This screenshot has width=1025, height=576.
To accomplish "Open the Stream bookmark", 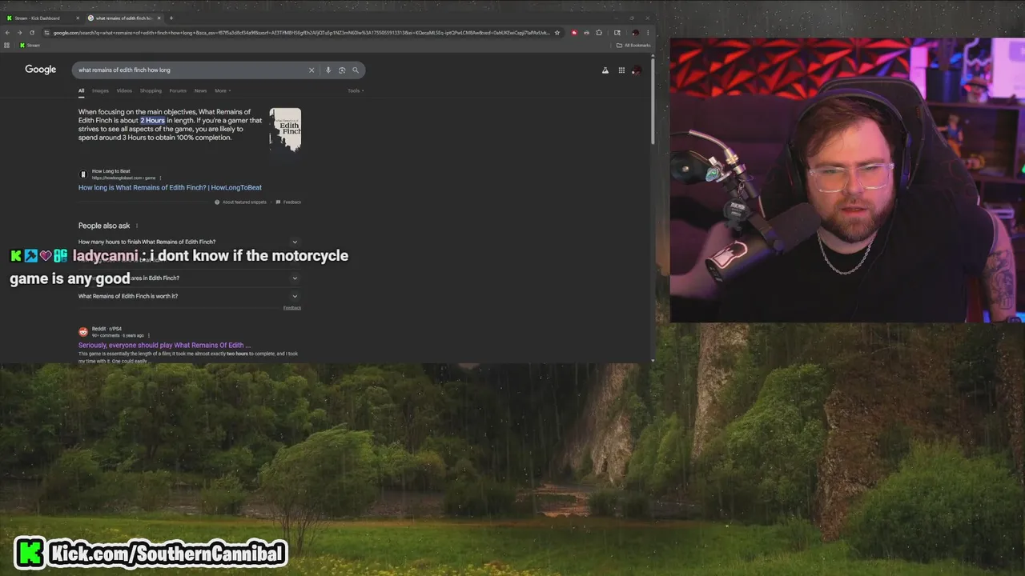I will pos(30,45).
